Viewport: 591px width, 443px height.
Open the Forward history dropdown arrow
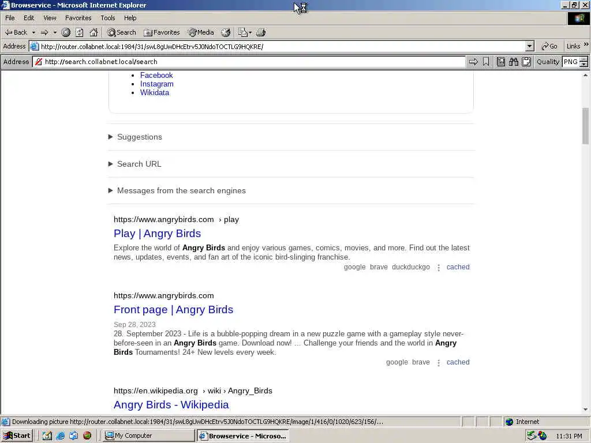click(55, 32)
